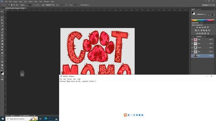Click swap width and height button
This screenshot has height=121, width=216.
point(66,5)
